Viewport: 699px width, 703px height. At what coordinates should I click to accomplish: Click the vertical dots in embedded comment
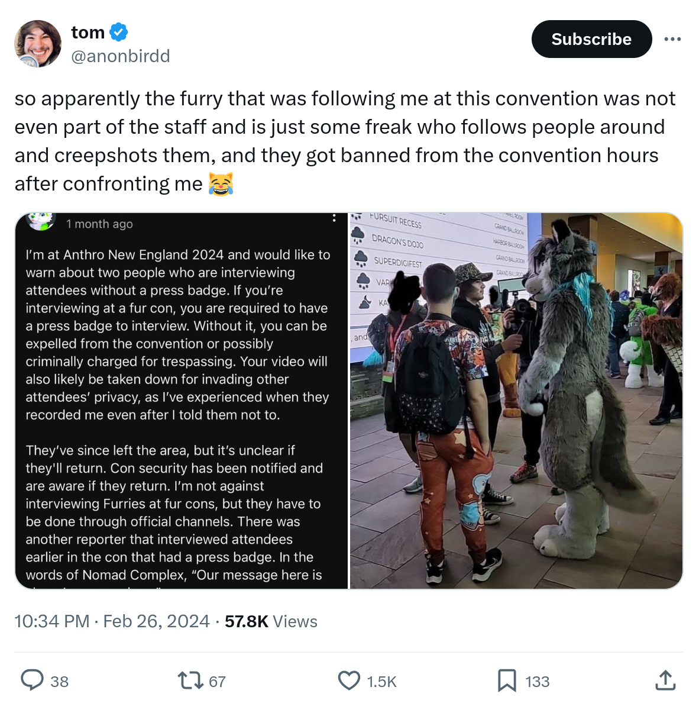tap(334, 218)
